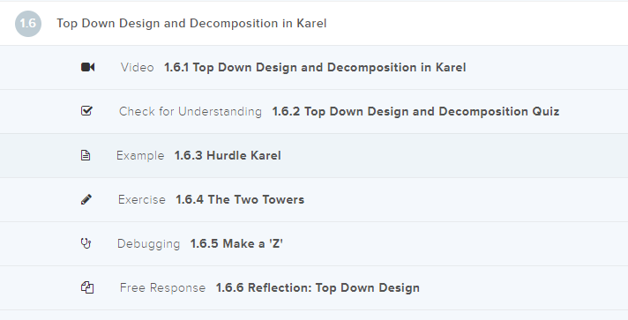Click the checkmark quiz icon for 1.6.2
Viewport: 628px width, 320px height.
pyautogui.click(x=86, y=110)
